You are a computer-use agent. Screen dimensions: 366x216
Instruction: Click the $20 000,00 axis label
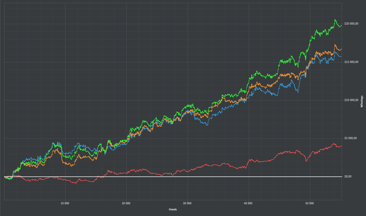pos(351,24)
